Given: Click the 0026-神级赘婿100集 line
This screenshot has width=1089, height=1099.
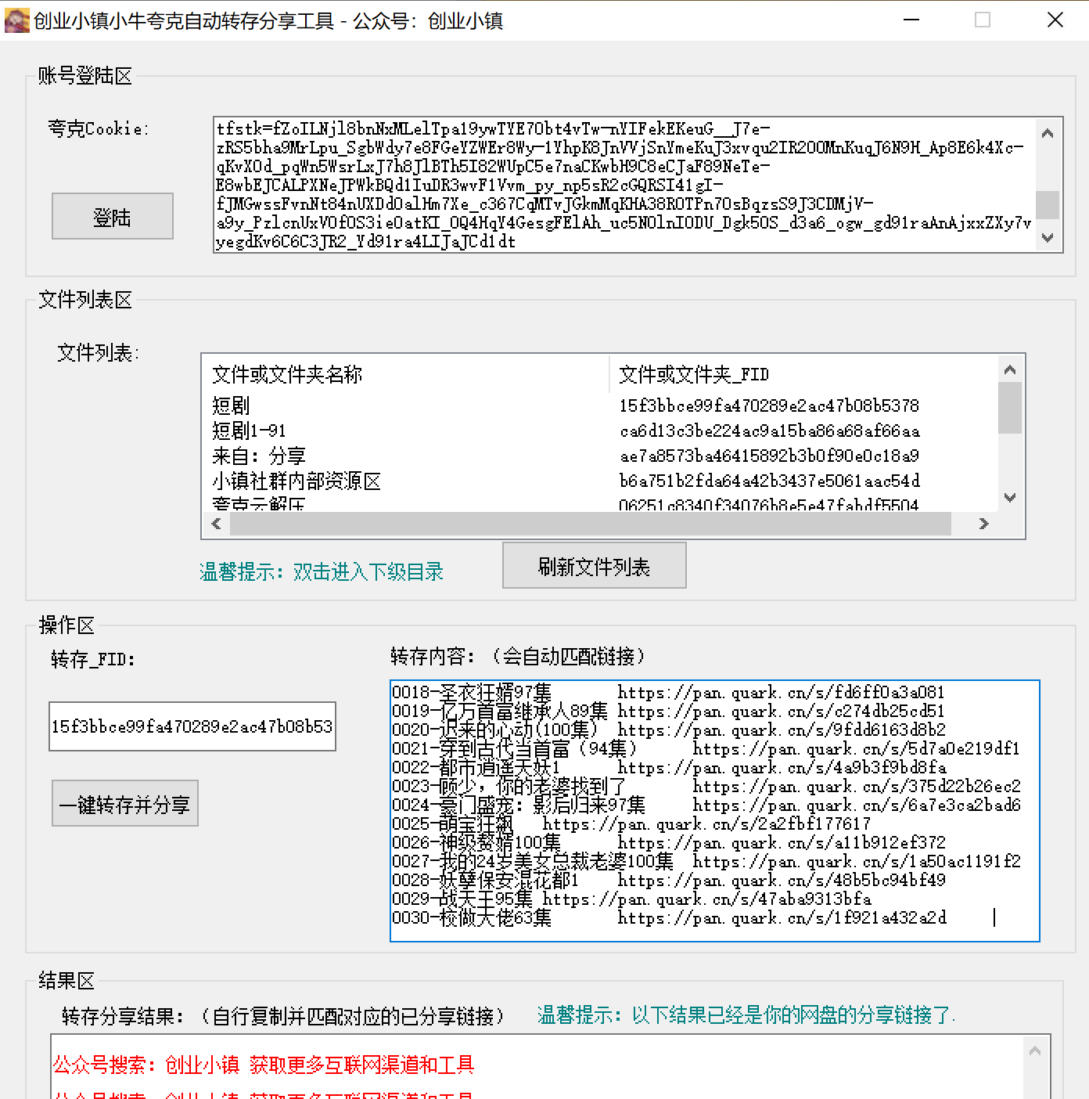Looking at the screenshot, I should (x=668, y=843).
